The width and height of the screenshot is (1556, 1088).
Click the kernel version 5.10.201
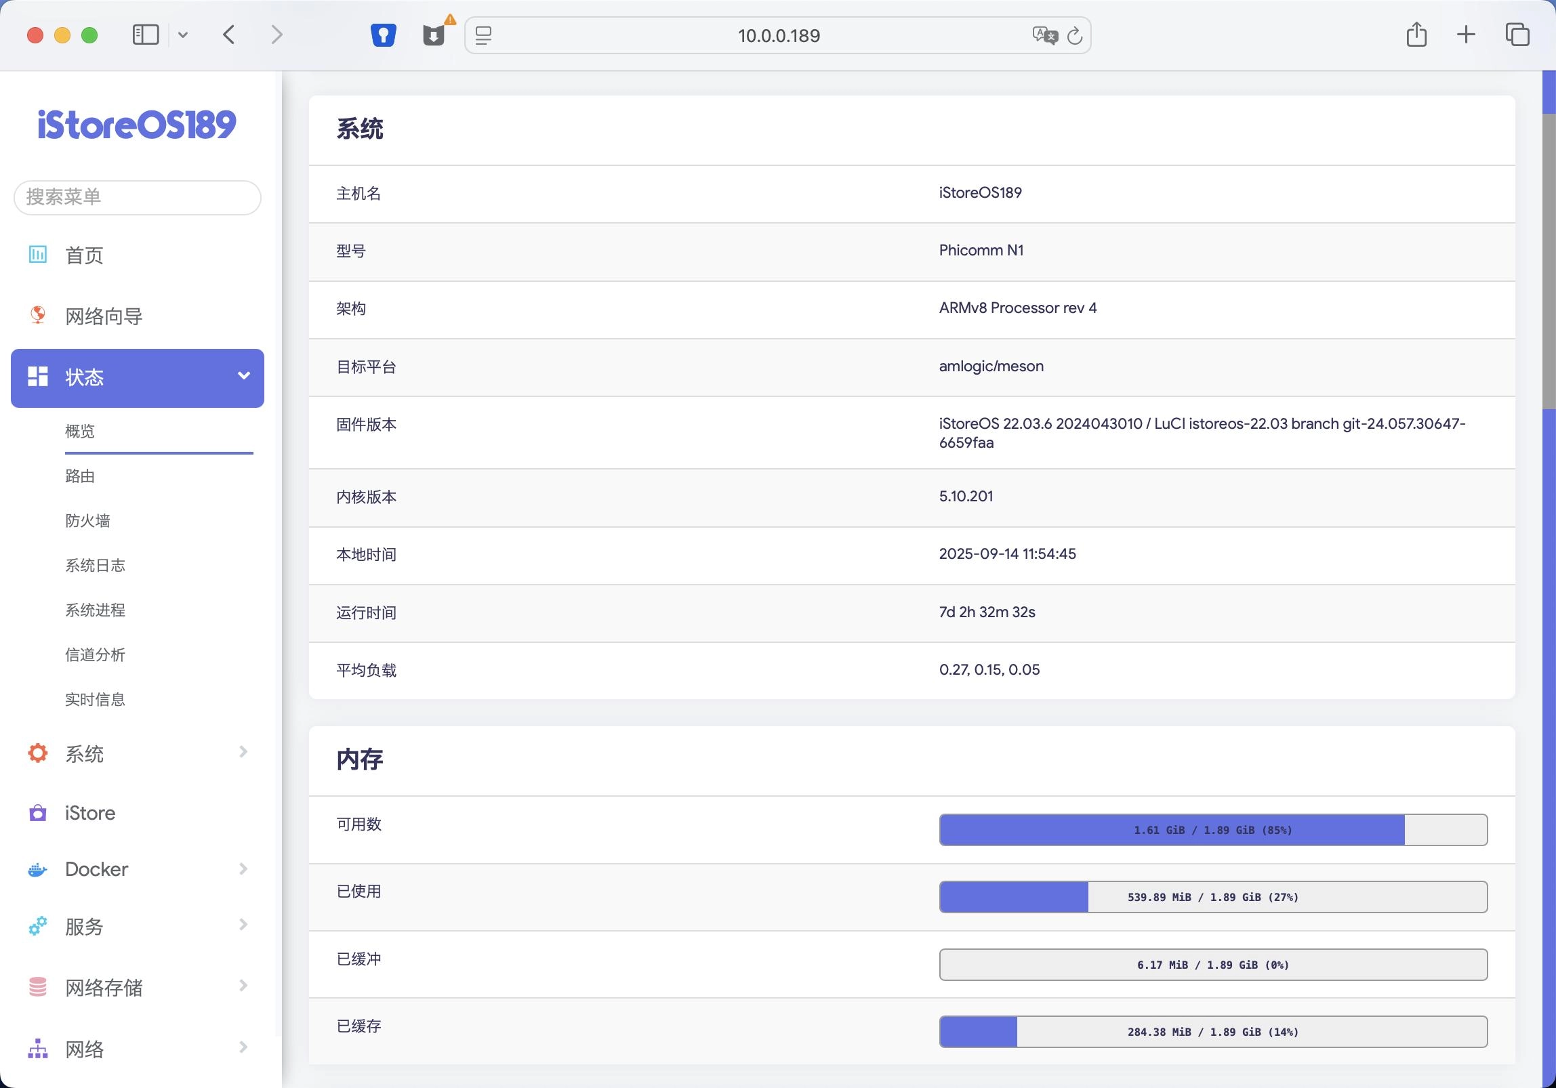coord(966,496)
